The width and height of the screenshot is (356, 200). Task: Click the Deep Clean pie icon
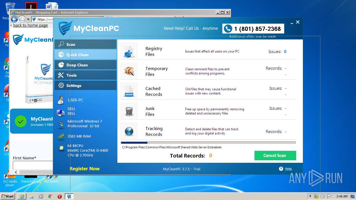(x=61, y=65)
